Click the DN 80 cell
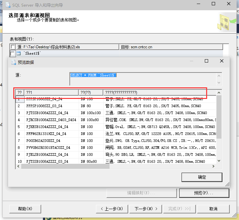239x220 pixels. [91, 106]
